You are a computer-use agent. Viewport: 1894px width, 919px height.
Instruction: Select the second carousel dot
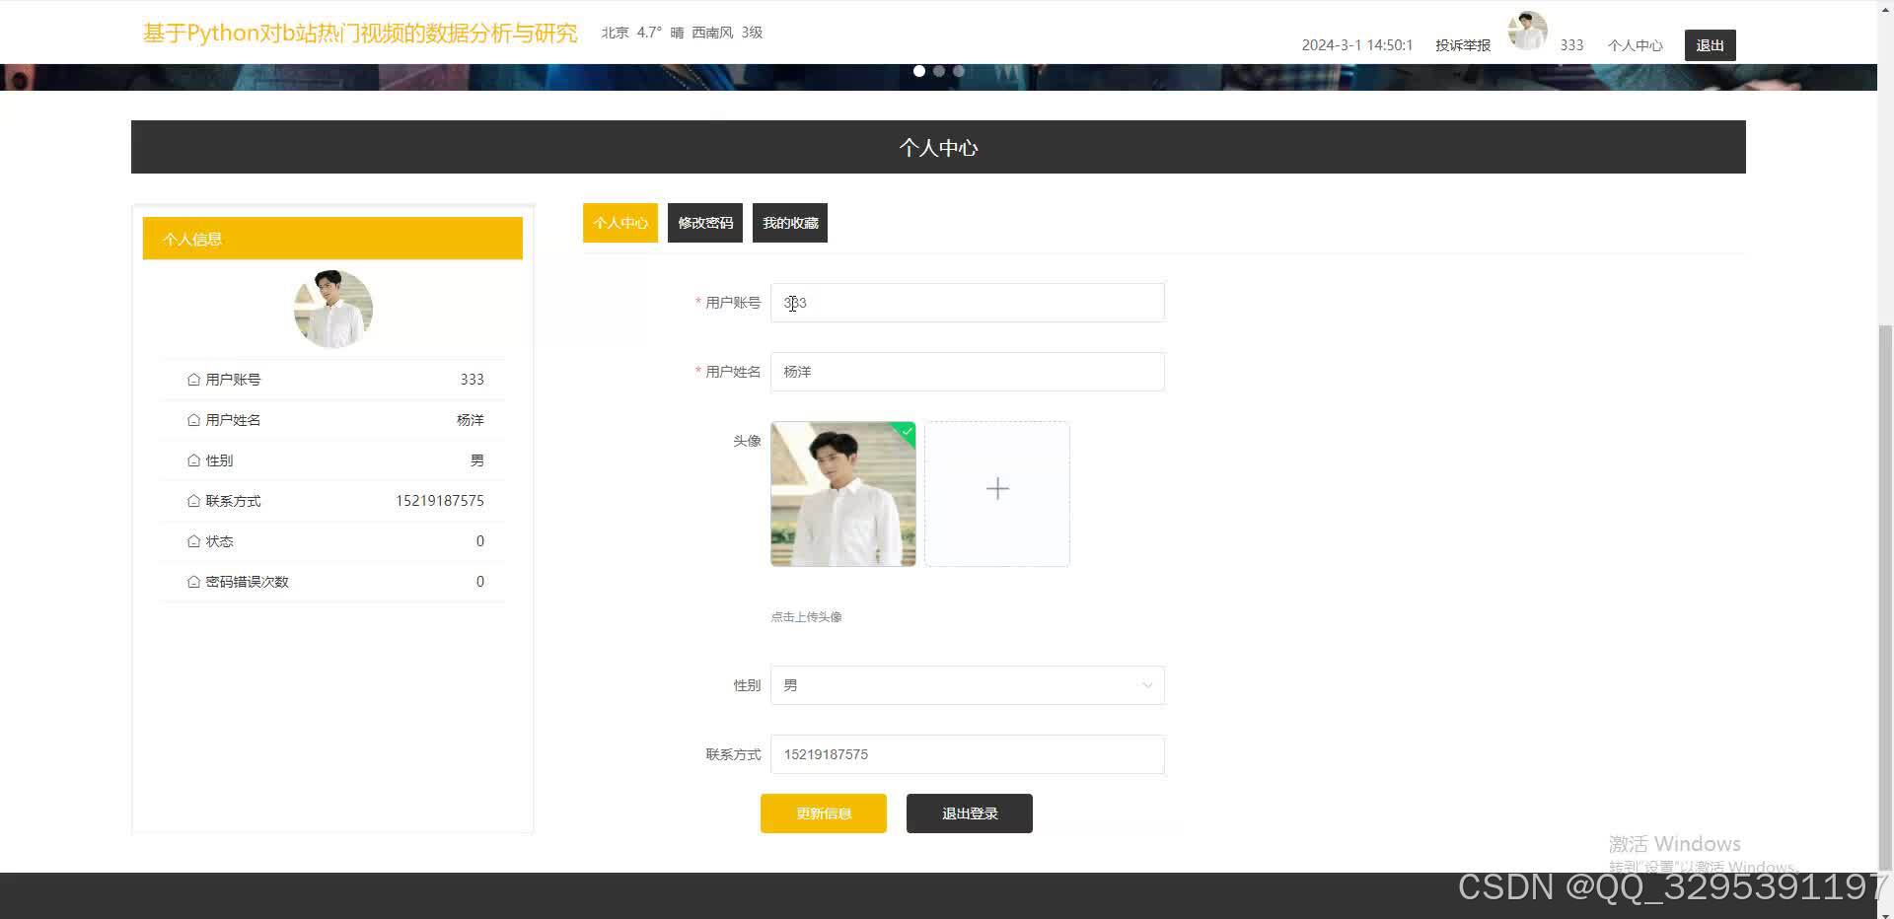click(939, 71)
